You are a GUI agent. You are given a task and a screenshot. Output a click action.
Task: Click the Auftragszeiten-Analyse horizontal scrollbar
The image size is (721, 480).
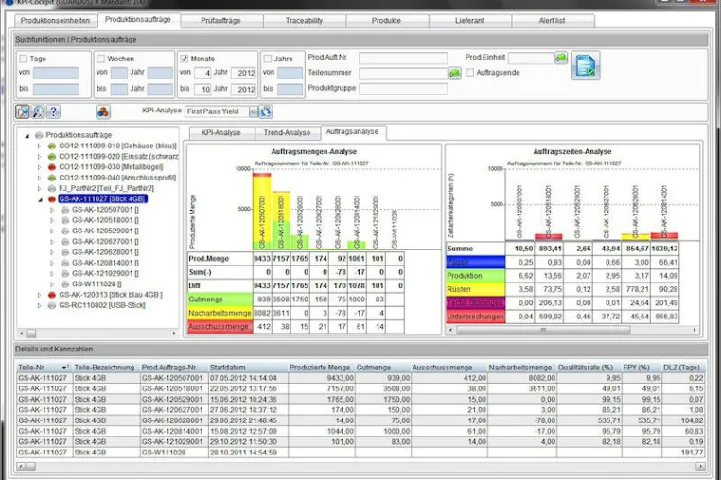(x=542, y=330)
